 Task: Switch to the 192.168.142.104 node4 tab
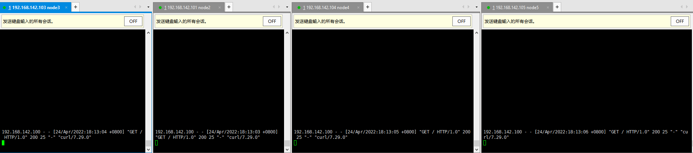click(328, 7)
